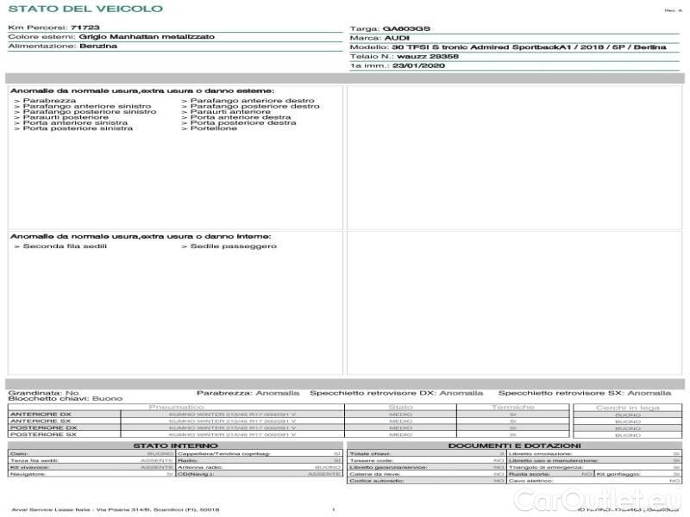Click the 'Porta anteriore destra' list item
Image resolution: width=690 pixels, height=517 pixels.
click(241, 117)
